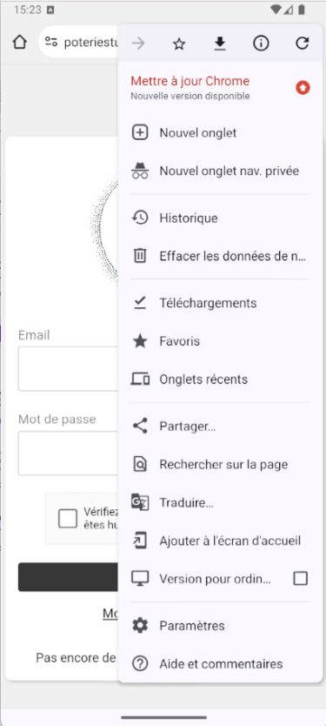The image size is (326, 726).
Task: Select Traduire… option
Action: click(x=220, y=502)
